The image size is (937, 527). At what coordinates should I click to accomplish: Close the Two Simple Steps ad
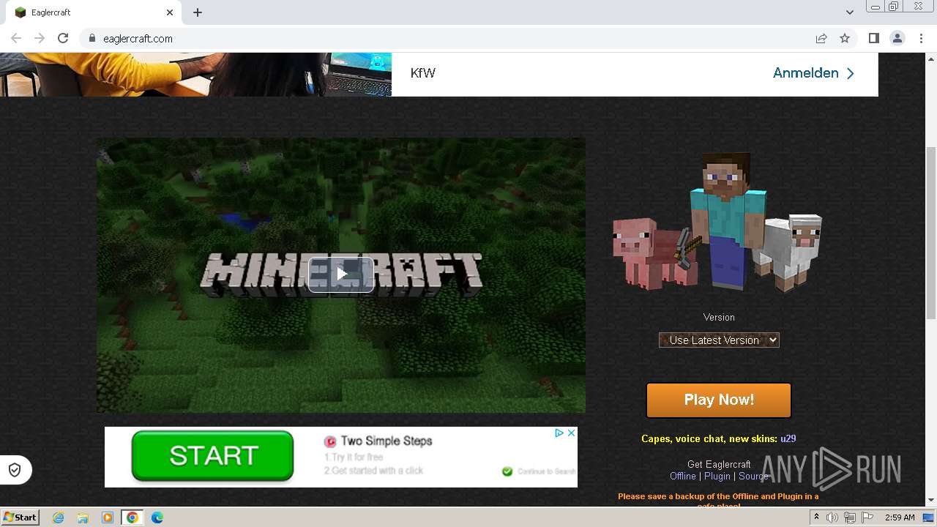(572, 433)
